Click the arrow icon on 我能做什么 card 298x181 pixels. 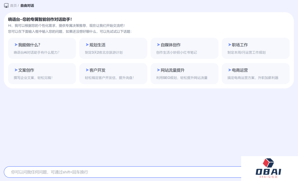tap(16, 44)
